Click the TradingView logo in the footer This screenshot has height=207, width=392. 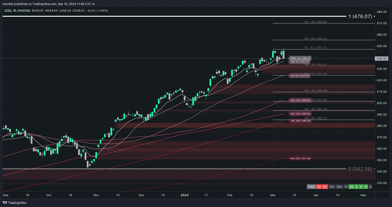click(14, 203)
